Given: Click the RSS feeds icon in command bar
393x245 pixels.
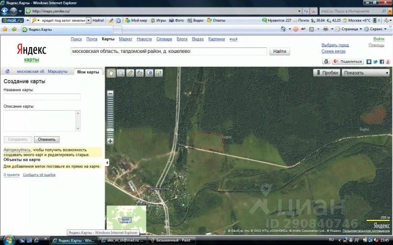Looking at the screenshot, I should click(x=311, y=29).
